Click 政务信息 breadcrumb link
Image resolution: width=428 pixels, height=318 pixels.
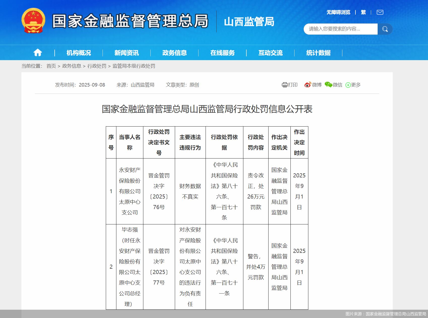pos(72,66)
